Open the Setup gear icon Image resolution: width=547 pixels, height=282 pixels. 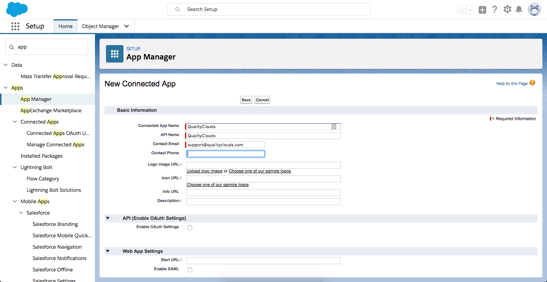click(x=507, y=9)
